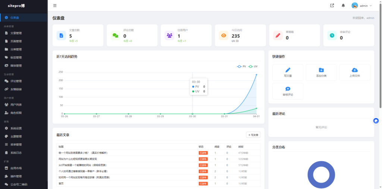Open 菜单管理 sidebar item
This screenshot has width=382, height=189.
[24, 145]
